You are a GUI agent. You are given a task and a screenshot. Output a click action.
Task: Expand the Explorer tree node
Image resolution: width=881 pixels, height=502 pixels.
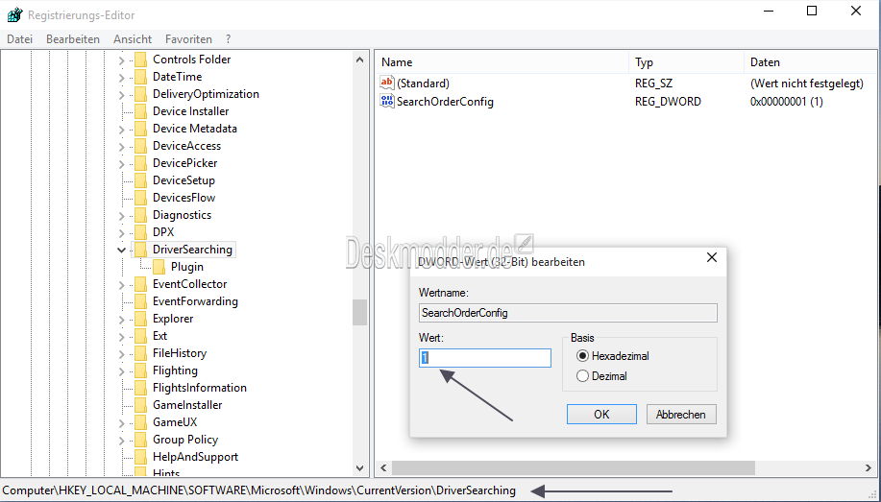[121, 320]
